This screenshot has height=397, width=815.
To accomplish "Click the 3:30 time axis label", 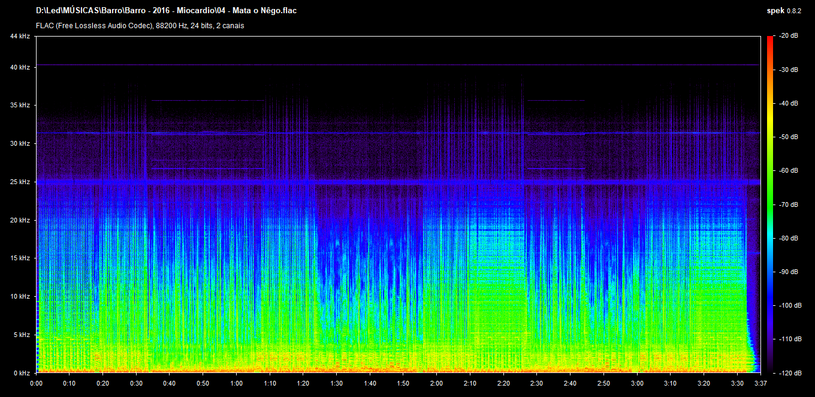I will [x=737, y=383].
